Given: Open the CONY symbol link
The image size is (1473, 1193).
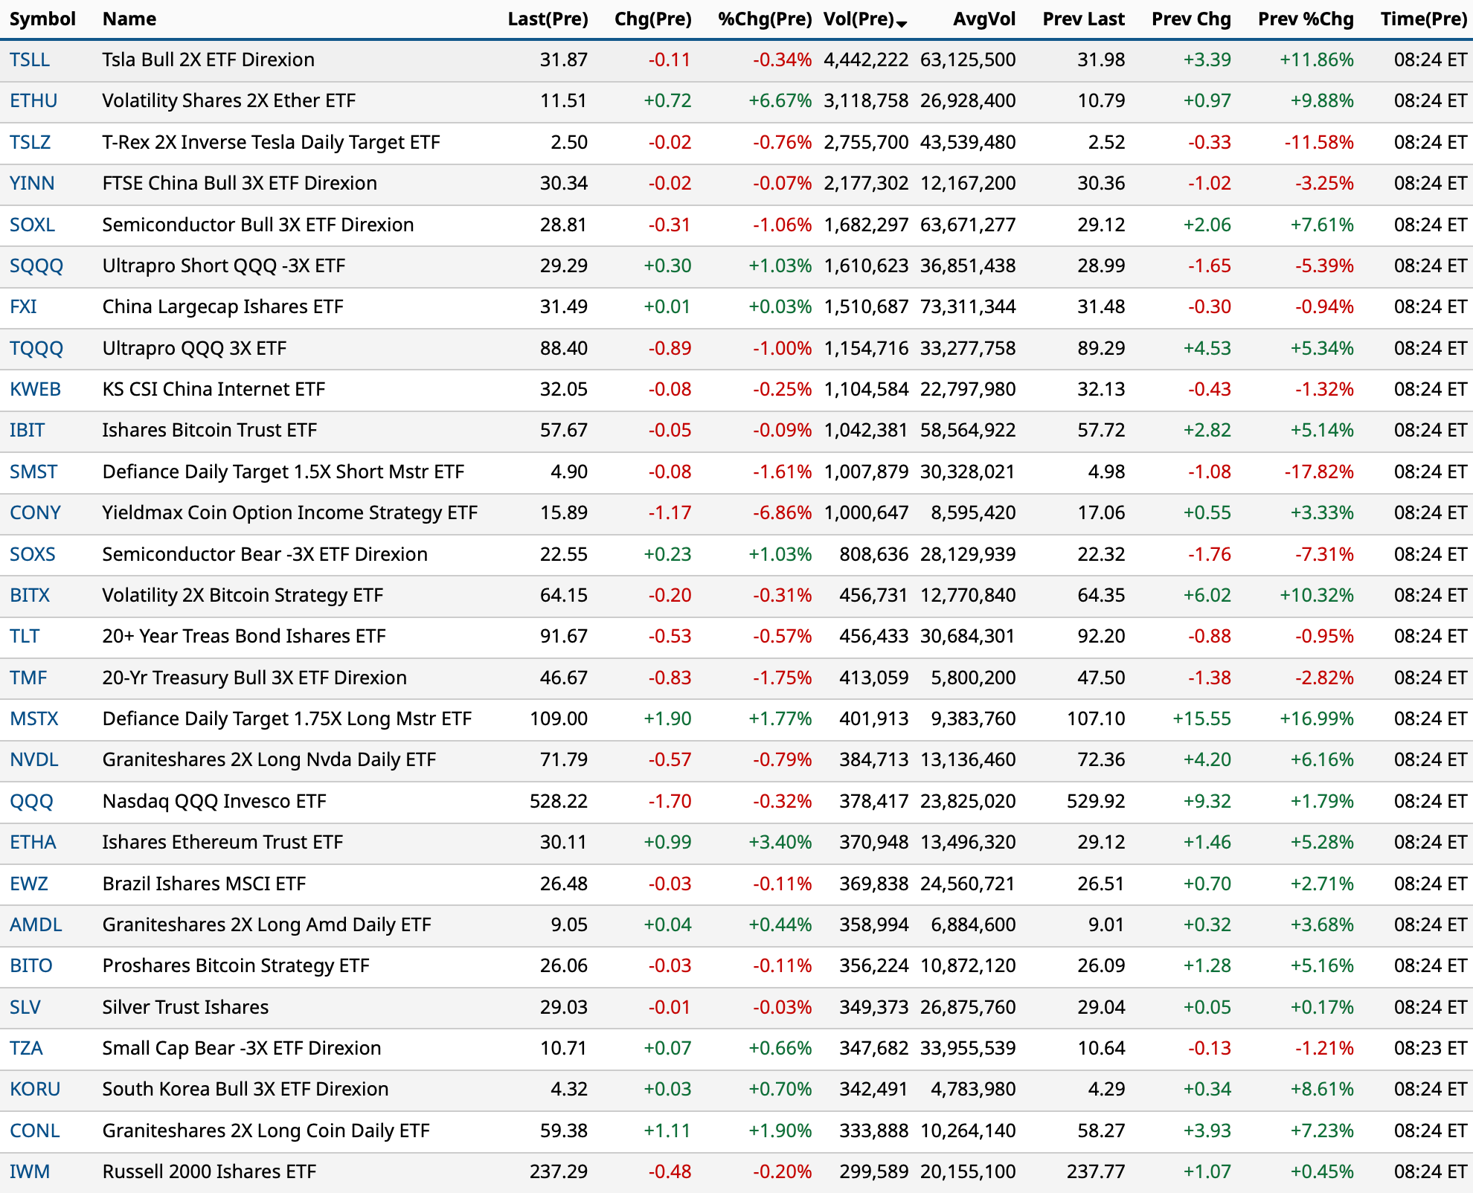Looking at the screenshot, I should point(35,512).
